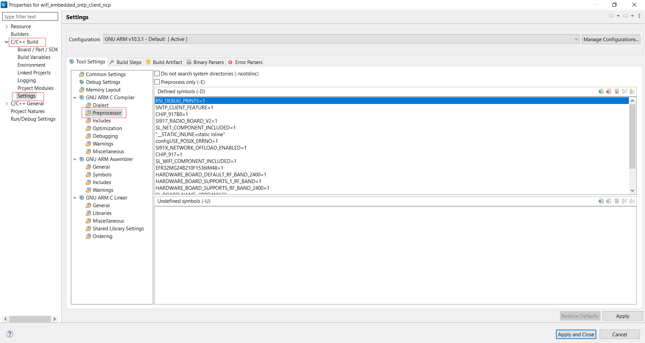Move the selected defined symbol down
Viewport: 645px width, 343px height.
[x=632, y=91]
